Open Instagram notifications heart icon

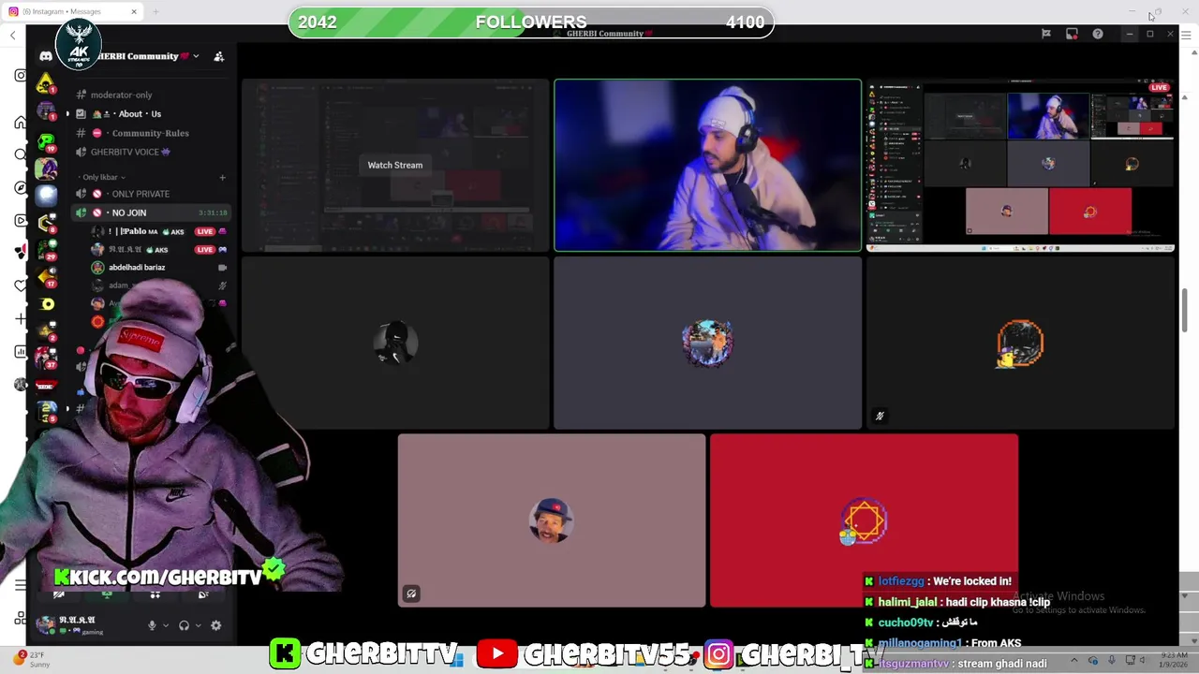click(x=21, y=286)
